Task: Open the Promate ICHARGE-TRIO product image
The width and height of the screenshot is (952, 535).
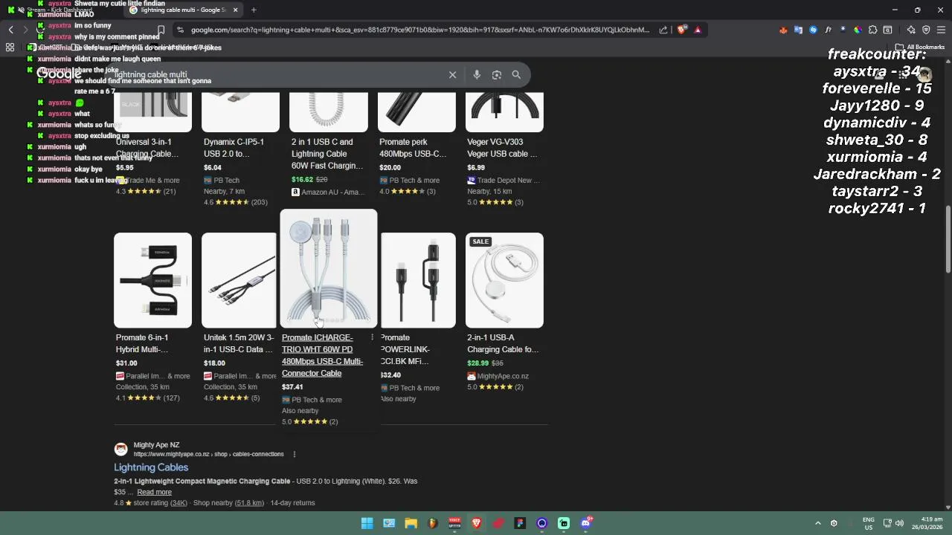Action: [x=329, y=268]
